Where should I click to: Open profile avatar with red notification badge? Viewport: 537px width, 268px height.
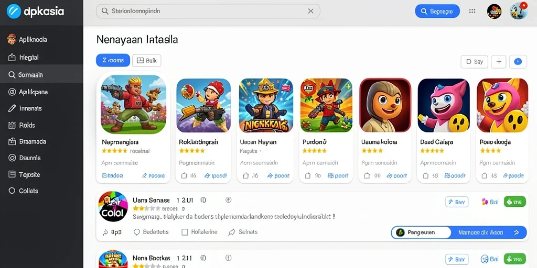(x=519, y=11)
